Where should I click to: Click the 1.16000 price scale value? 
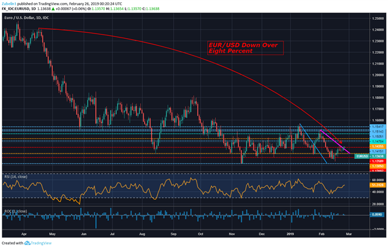pyautogui.click(x=378, y=120)
